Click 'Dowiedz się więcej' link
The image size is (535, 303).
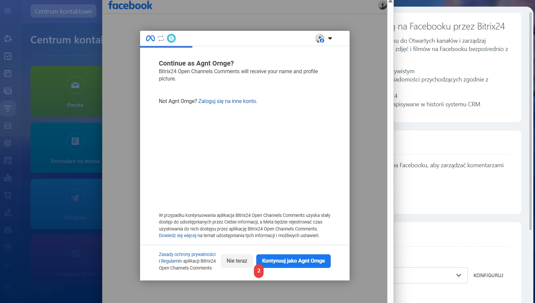pyautogui.click(x=177, y=235)
